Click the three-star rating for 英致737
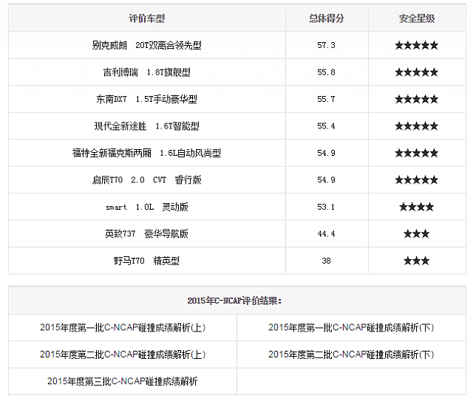The image size is (473, 401). click(x=417, y=233)
